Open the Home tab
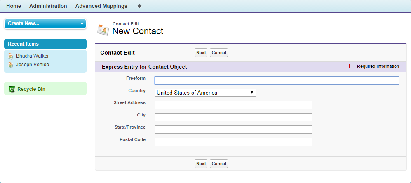Image resolution: width=411 pixels, height=183 pixels. point(14,6)
